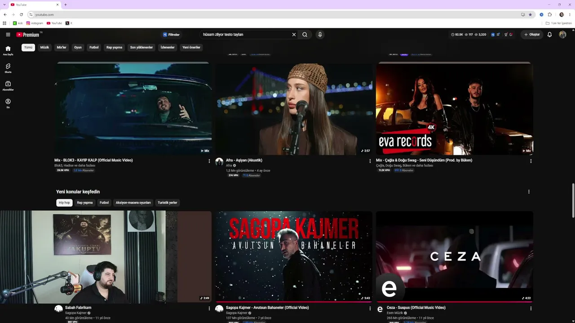Select the Mix'ler filter chip
This screenshot has width=575, height=323.
coord(62,47)
